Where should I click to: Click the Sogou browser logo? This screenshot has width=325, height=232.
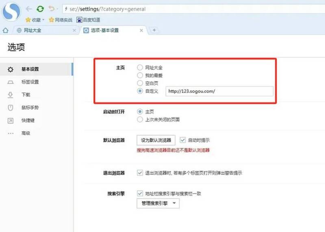pyautogui.click(x=11, y=11)
